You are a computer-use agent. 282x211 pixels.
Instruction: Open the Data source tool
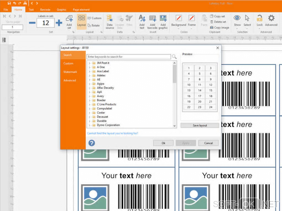[110, 19]
